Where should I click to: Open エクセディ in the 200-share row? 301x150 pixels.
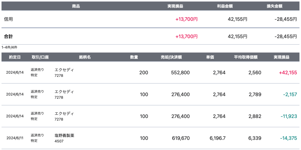click(64, 70)
